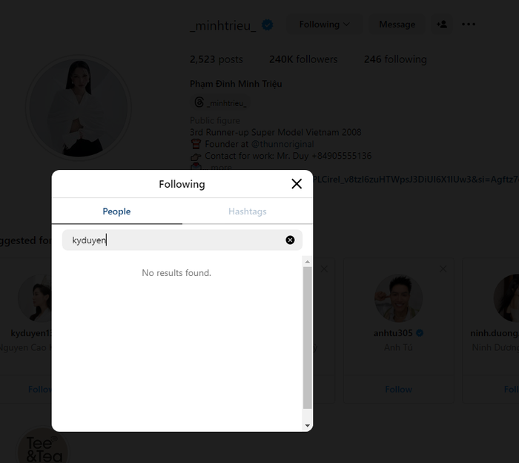Dismiss the anhtu305 suggestion card
This screenshot has width=519, height=463.
[x=443, y=269]
